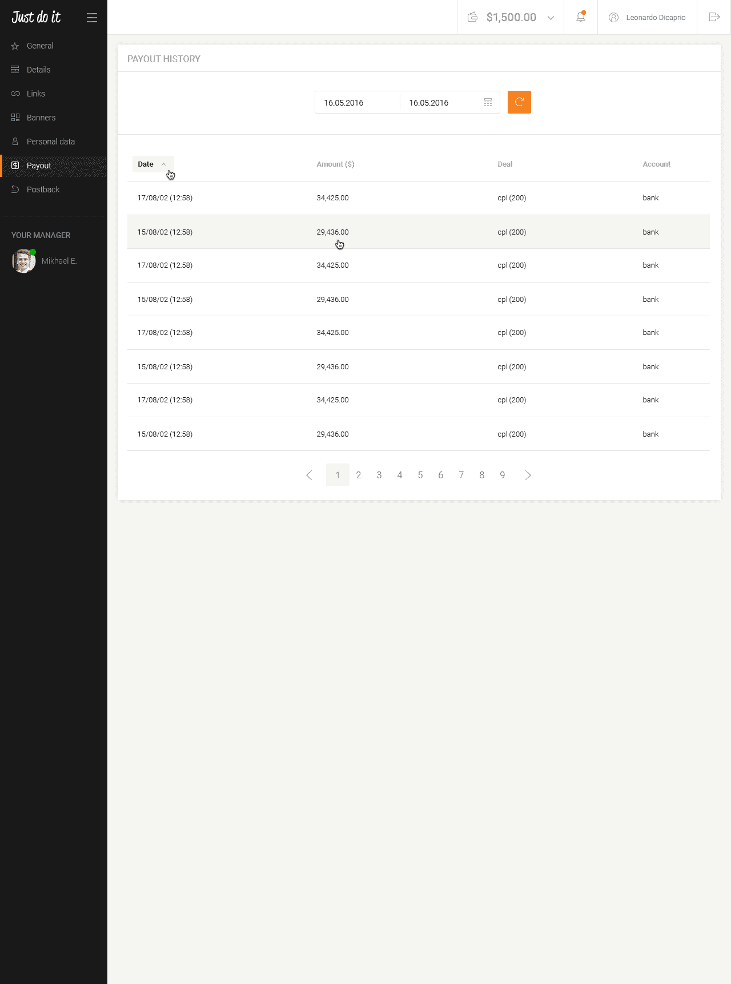Image resolution: width=731 pixels, height=984 pixels.
Task: Open General in sidebar
Action: (40, 46)
